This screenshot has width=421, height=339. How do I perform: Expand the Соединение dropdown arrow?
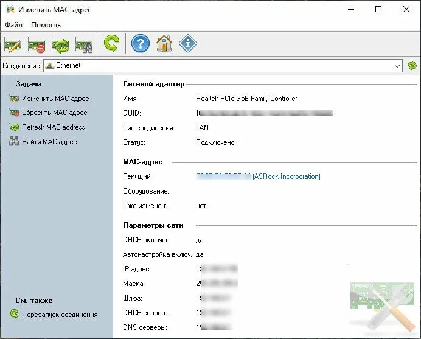click(x=397, y=66)
